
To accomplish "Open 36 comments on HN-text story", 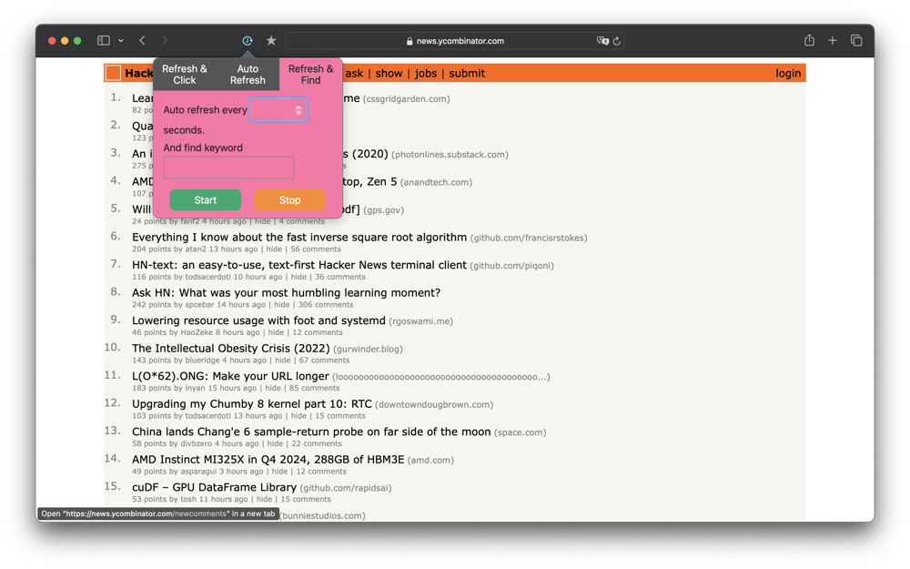I will [340, 277].
